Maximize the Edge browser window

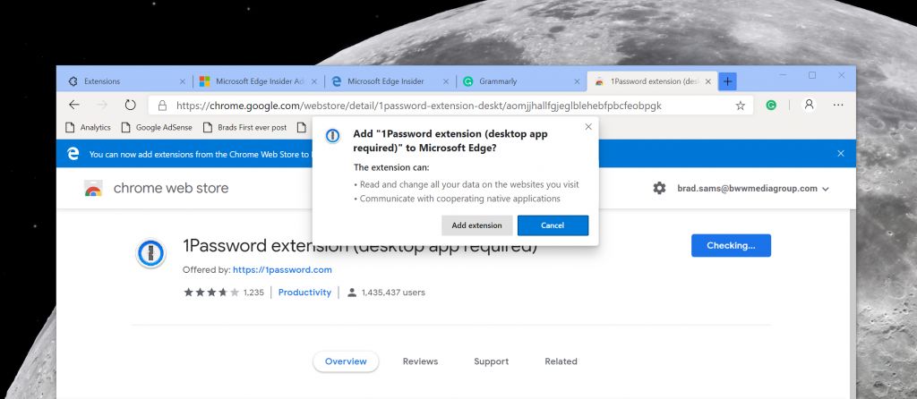point(812,75)
